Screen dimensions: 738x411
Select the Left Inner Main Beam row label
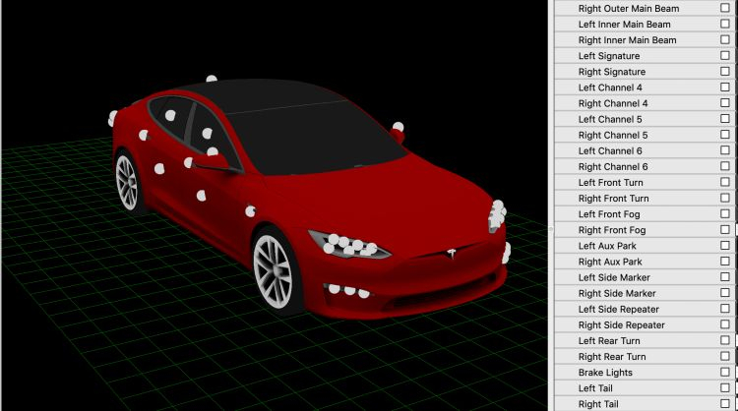click(624, 24)
